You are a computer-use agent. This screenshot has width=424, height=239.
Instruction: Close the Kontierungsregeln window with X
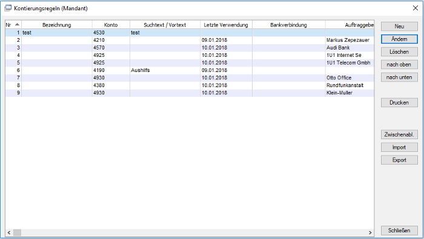(x=416, y=8)
